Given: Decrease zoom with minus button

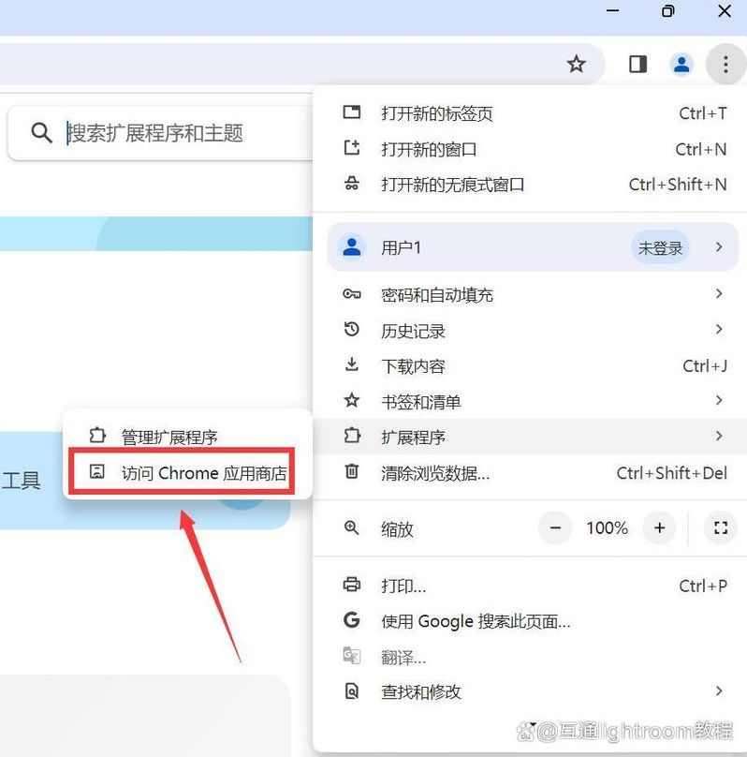Looking at the screenshot, I should pos(555,527).
